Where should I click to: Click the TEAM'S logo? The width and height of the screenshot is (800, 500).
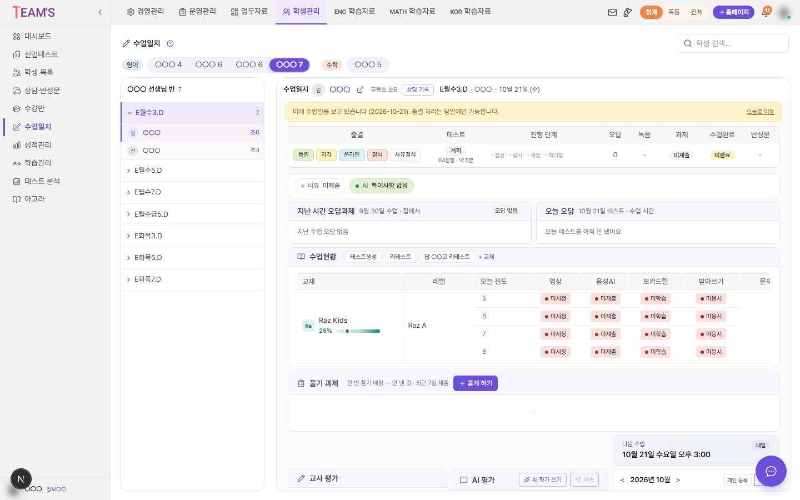(x=34, y=12)
